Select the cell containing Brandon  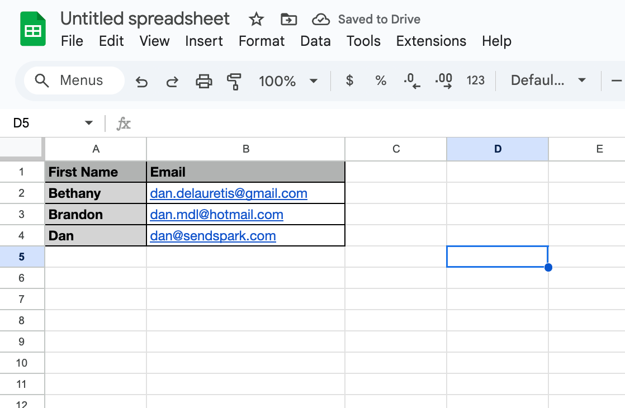click(96, 215)
